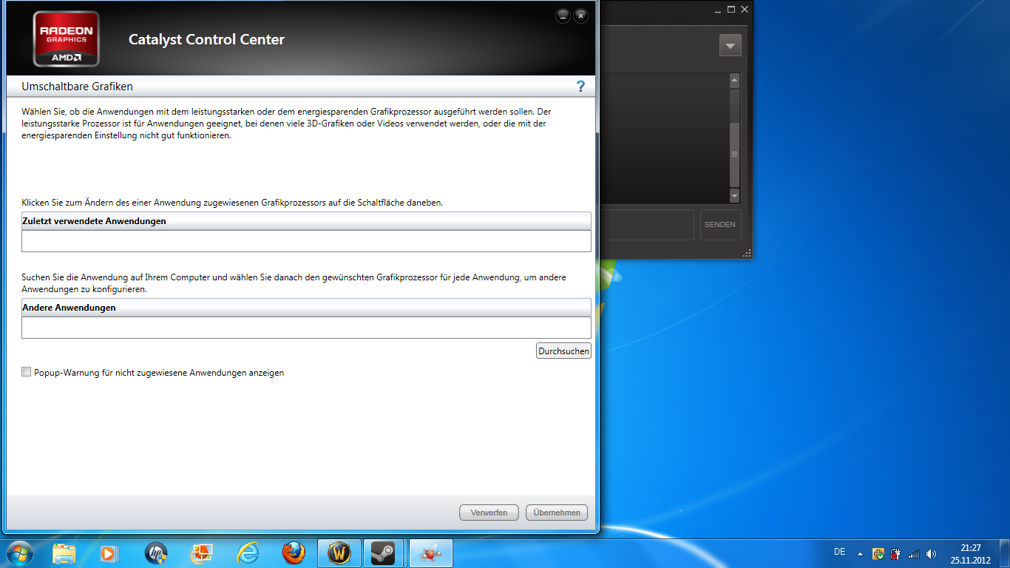Screen dimensions: 1010x568
Task: Switch to the Steam taskbar button
Action: pyautogui.click(x=383, y=553)
